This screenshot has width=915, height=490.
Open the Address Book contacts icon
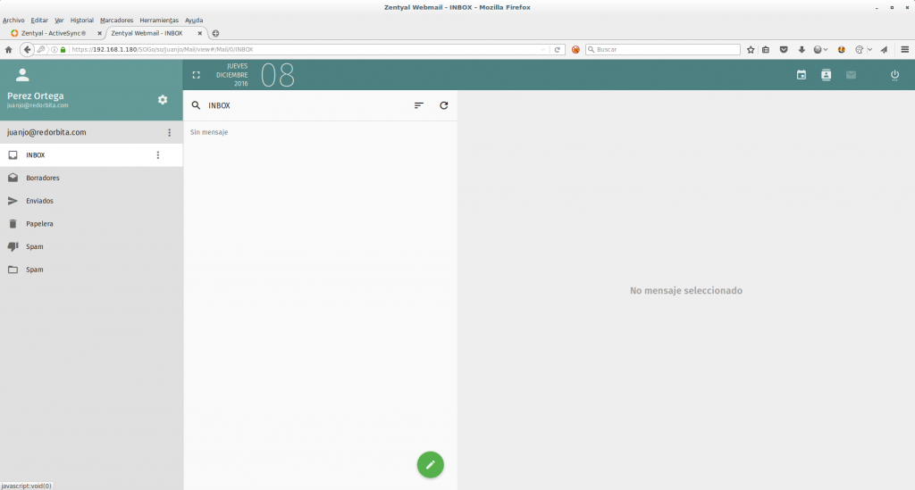pos(826,75)
